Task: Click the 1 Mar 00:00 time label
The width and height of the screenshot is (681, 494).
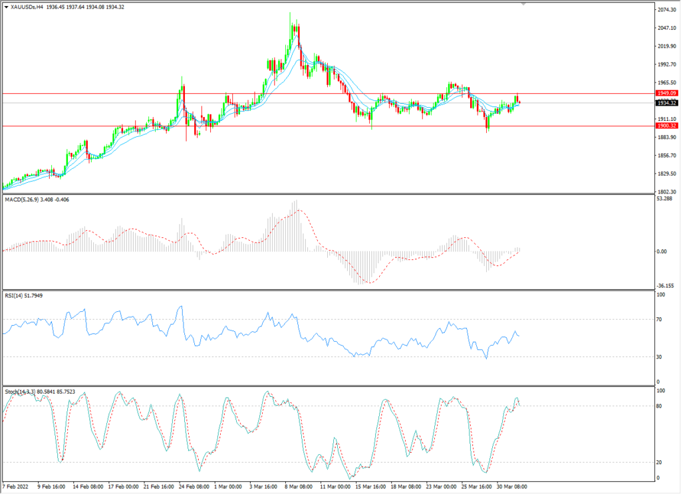Action: coord(227,487)
